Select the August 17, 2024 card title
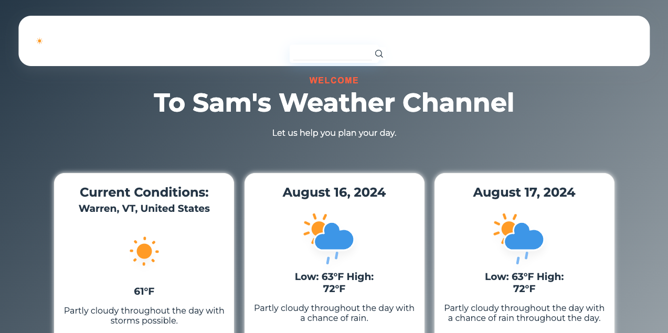This screenshot has width=668, height=333. pyautogui.click(x=524, y=192)
